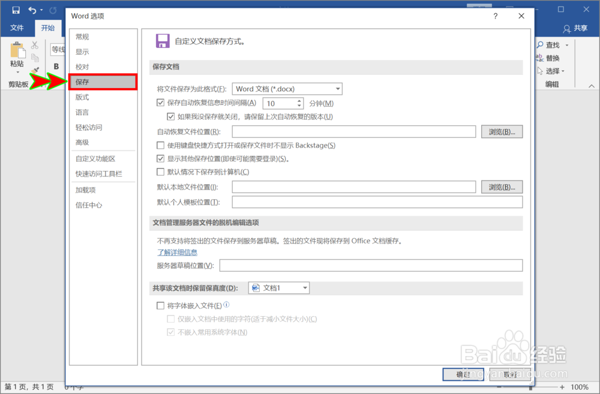The image size is (600, 394).
Task: Select the Advanced category
Action: pos(103,142)
